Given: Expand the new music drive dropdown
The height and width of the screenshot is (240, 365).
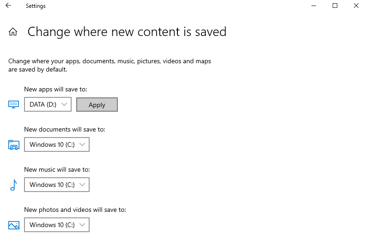Looking at the screenshot, I should click(56, 185).
